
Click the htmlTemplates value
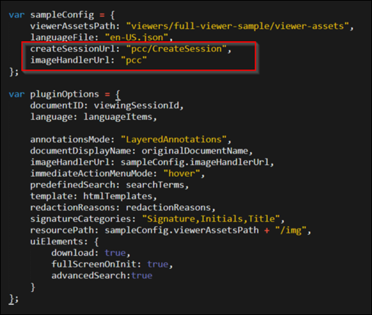click(x=118, y=197)
